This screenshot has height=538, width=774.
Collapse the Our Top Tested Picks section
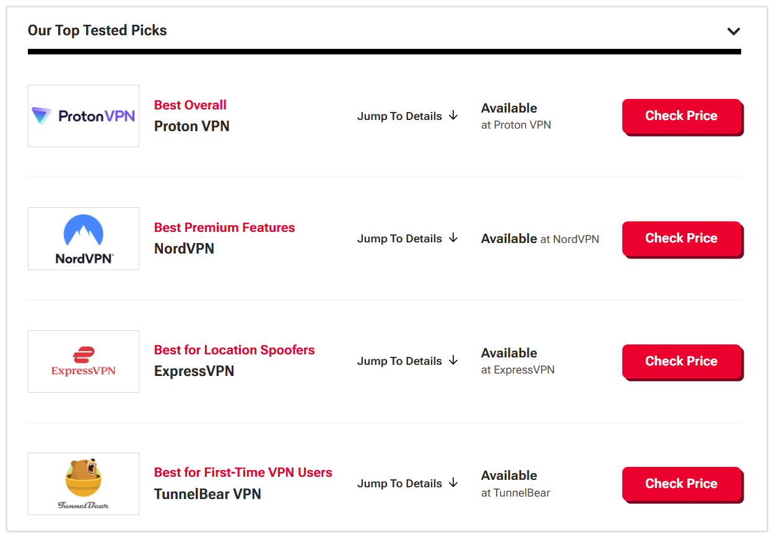(734, 31)
